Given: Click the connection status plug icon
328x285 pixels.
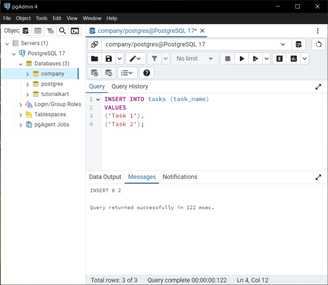Looking at the screenshot, I should click(94, 44).
